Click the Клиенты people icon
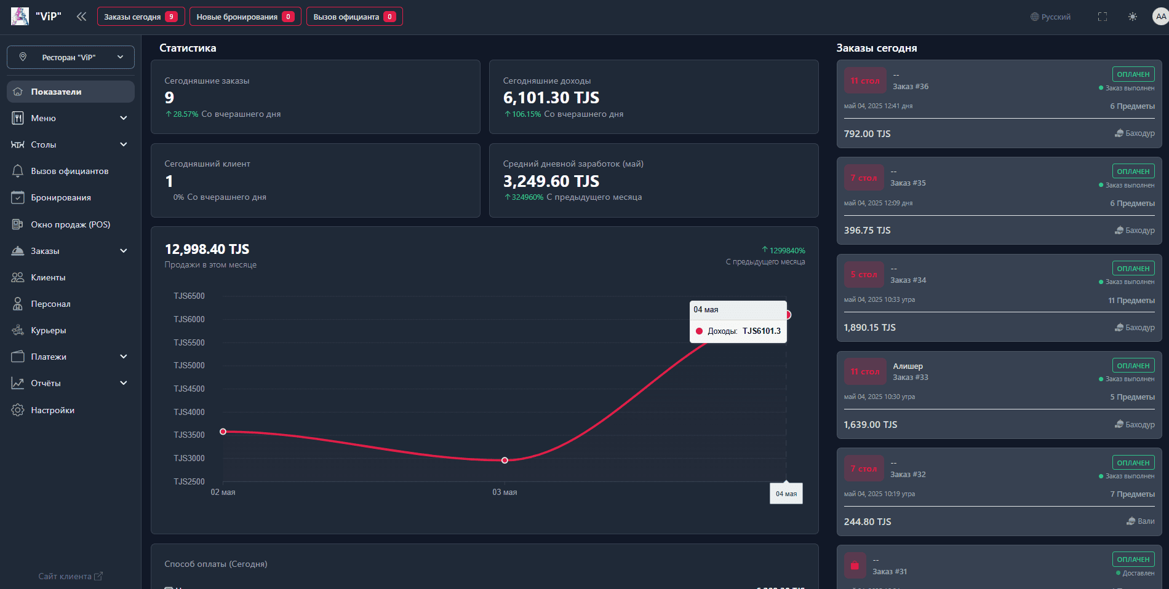Screen dimensions: 1169x589 point(18,277)
